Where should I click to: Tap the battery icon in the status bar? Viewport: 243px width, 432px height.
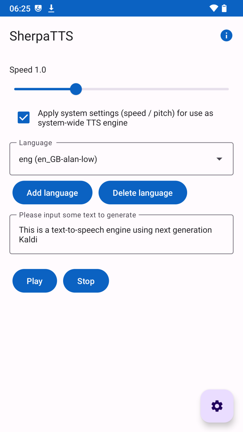225,8
